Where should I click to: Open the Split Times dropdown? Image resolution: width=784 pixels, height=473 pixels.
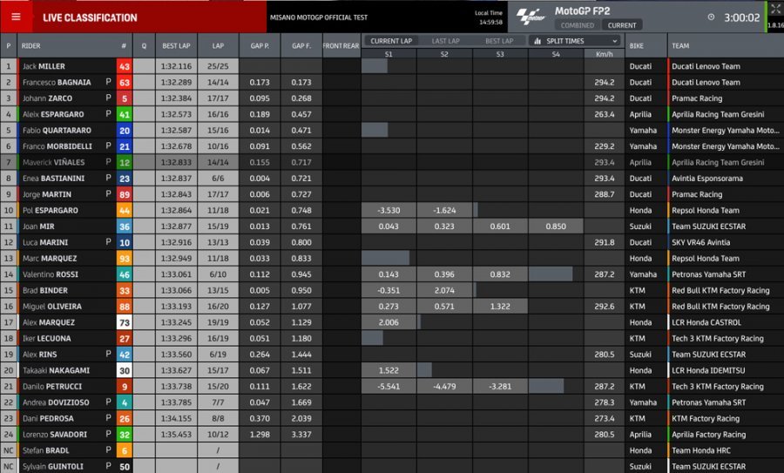tap(574, 41)
